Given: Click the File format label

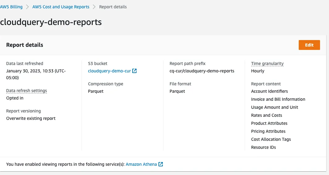Looking at the screenshot, I should (180, 84).
